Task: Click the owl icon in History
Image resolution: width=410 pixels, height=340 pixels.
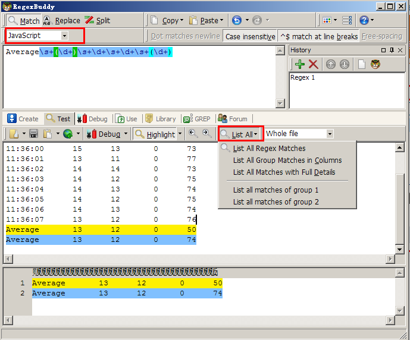Action: point(375,64)
